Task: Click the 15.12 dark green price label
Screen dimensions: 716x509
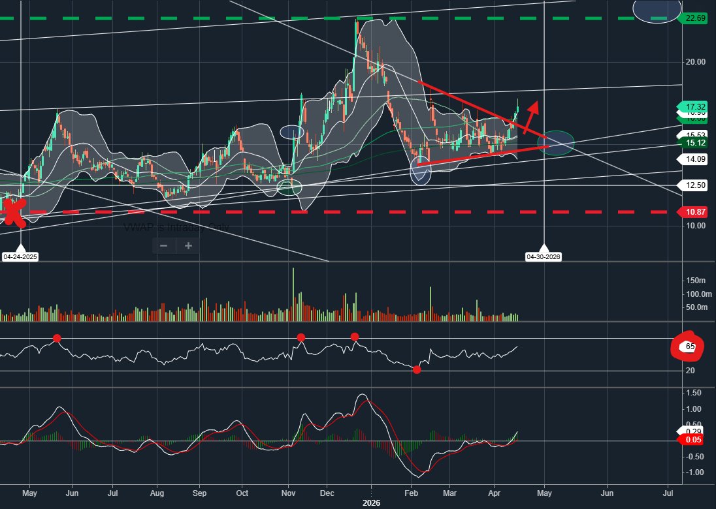Action: click(x=694, y=143)
